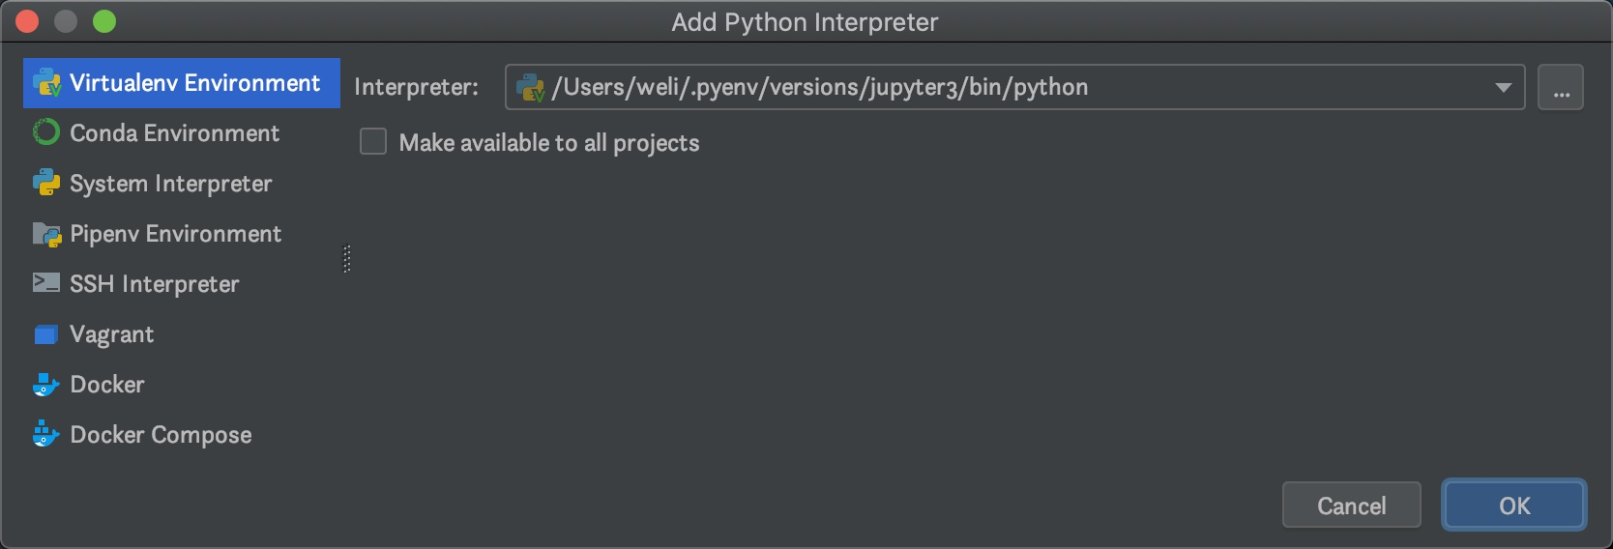Click the SSH Interpreter terminal icon
The width and height of the screenshot is (1613, 549).
click(46, 282)
